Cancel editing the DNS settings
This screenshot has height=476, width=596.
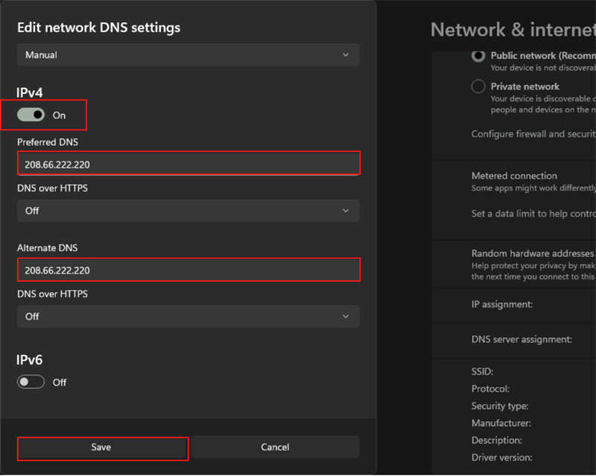(275, 447)
